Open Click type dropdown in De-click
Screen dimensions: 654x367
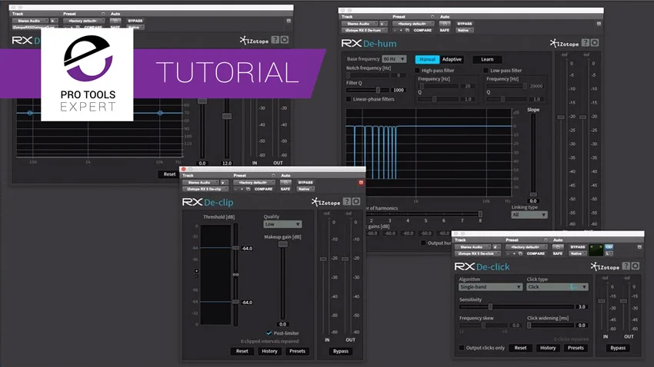[x=558, y=287]
